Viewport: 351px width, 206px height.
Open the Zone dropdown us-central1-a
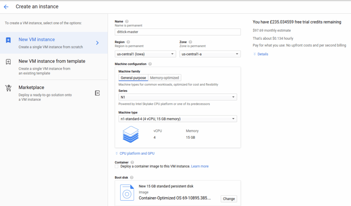click(210, 54)
